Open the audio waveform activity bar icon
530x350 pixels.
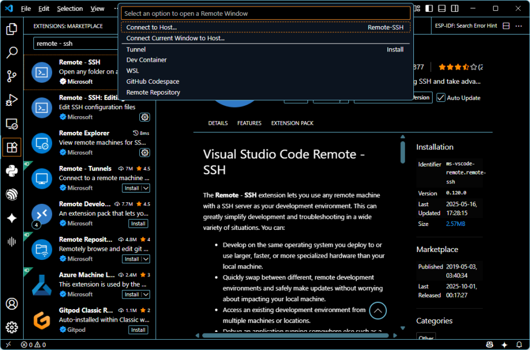[12, 241]
